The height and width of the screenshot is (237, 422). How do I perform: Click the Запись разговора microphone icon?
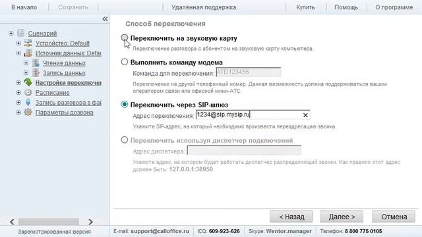point(28,103)
